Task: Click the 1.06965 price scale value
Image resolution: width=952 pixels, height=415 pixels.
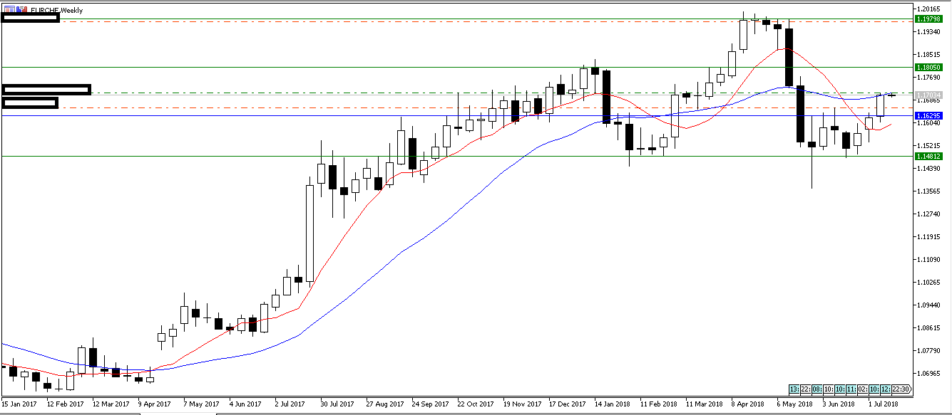Action: click(930, 374)
